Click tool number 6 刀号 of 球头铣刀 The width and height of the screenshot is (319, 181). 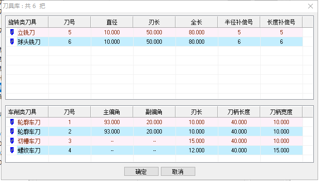click(70, 42)
